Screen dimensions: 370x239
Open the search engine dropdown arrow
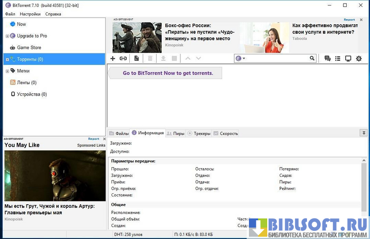[x=244, y=59]
